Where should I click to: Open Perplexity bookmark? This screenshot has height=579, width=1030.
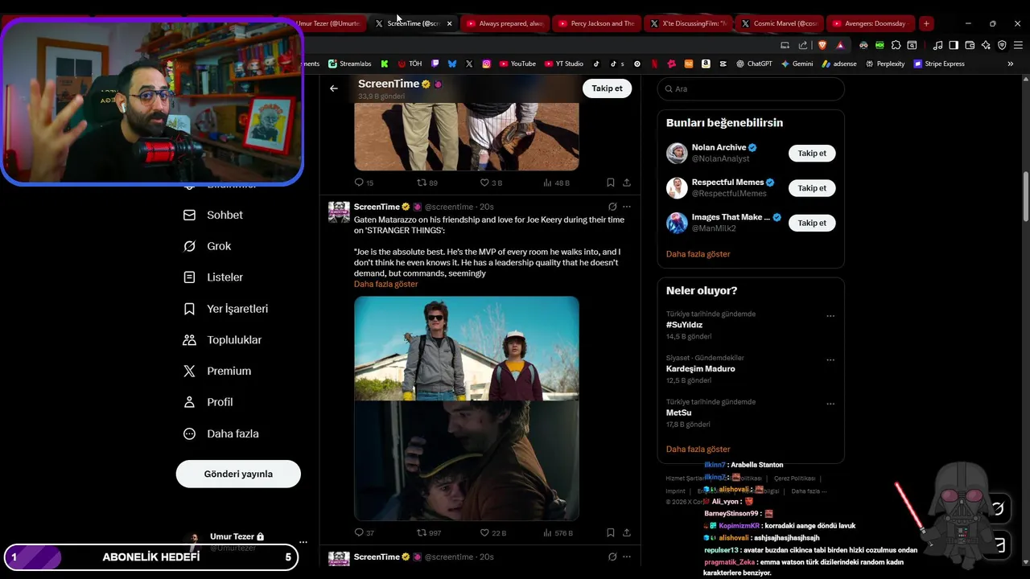[x=885, y=64]
